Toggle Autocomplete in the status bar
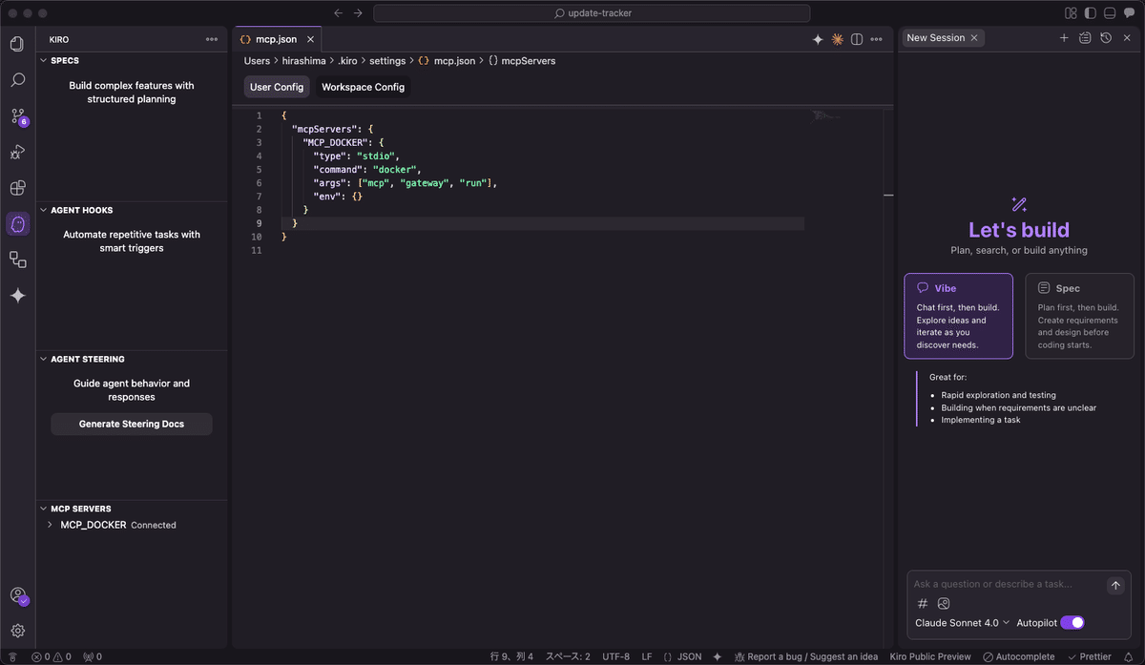Screen dimensions: 1145x665 coord(1019,656)
